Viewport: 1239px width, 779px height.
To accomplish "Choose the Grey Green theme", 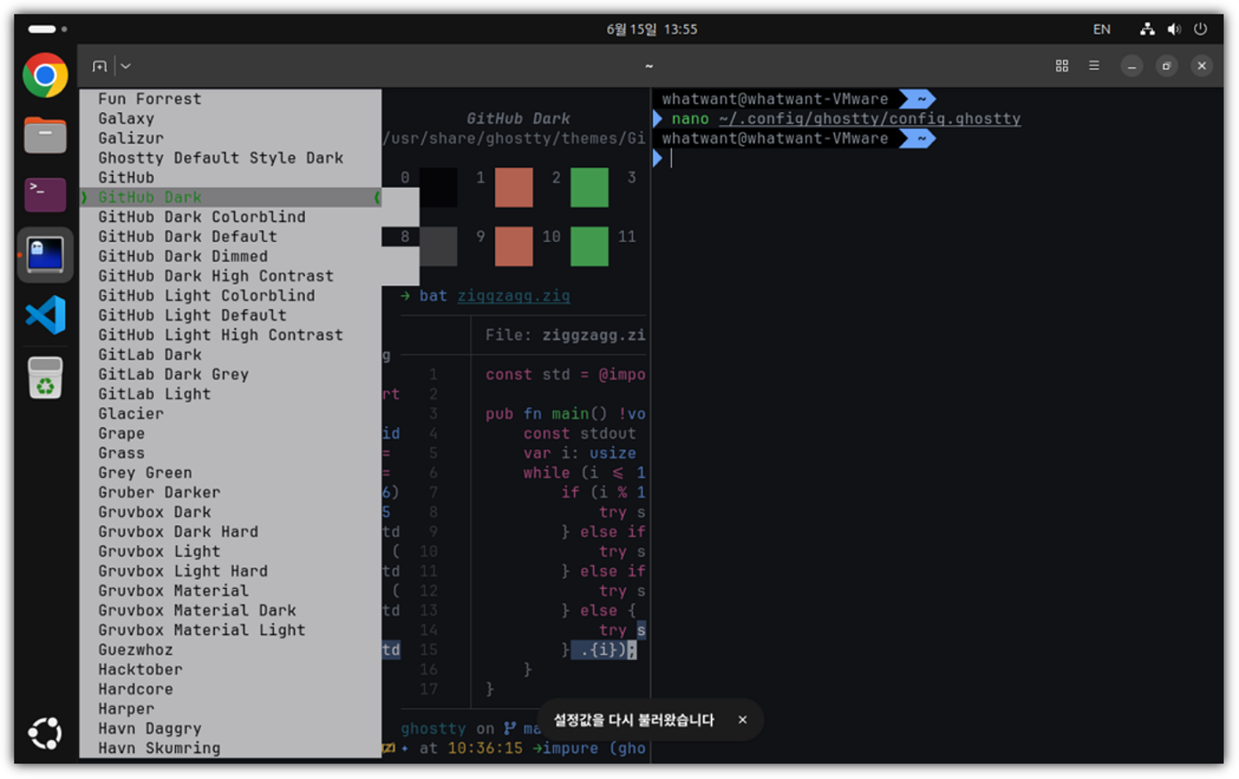I will [x=230, y=473].
